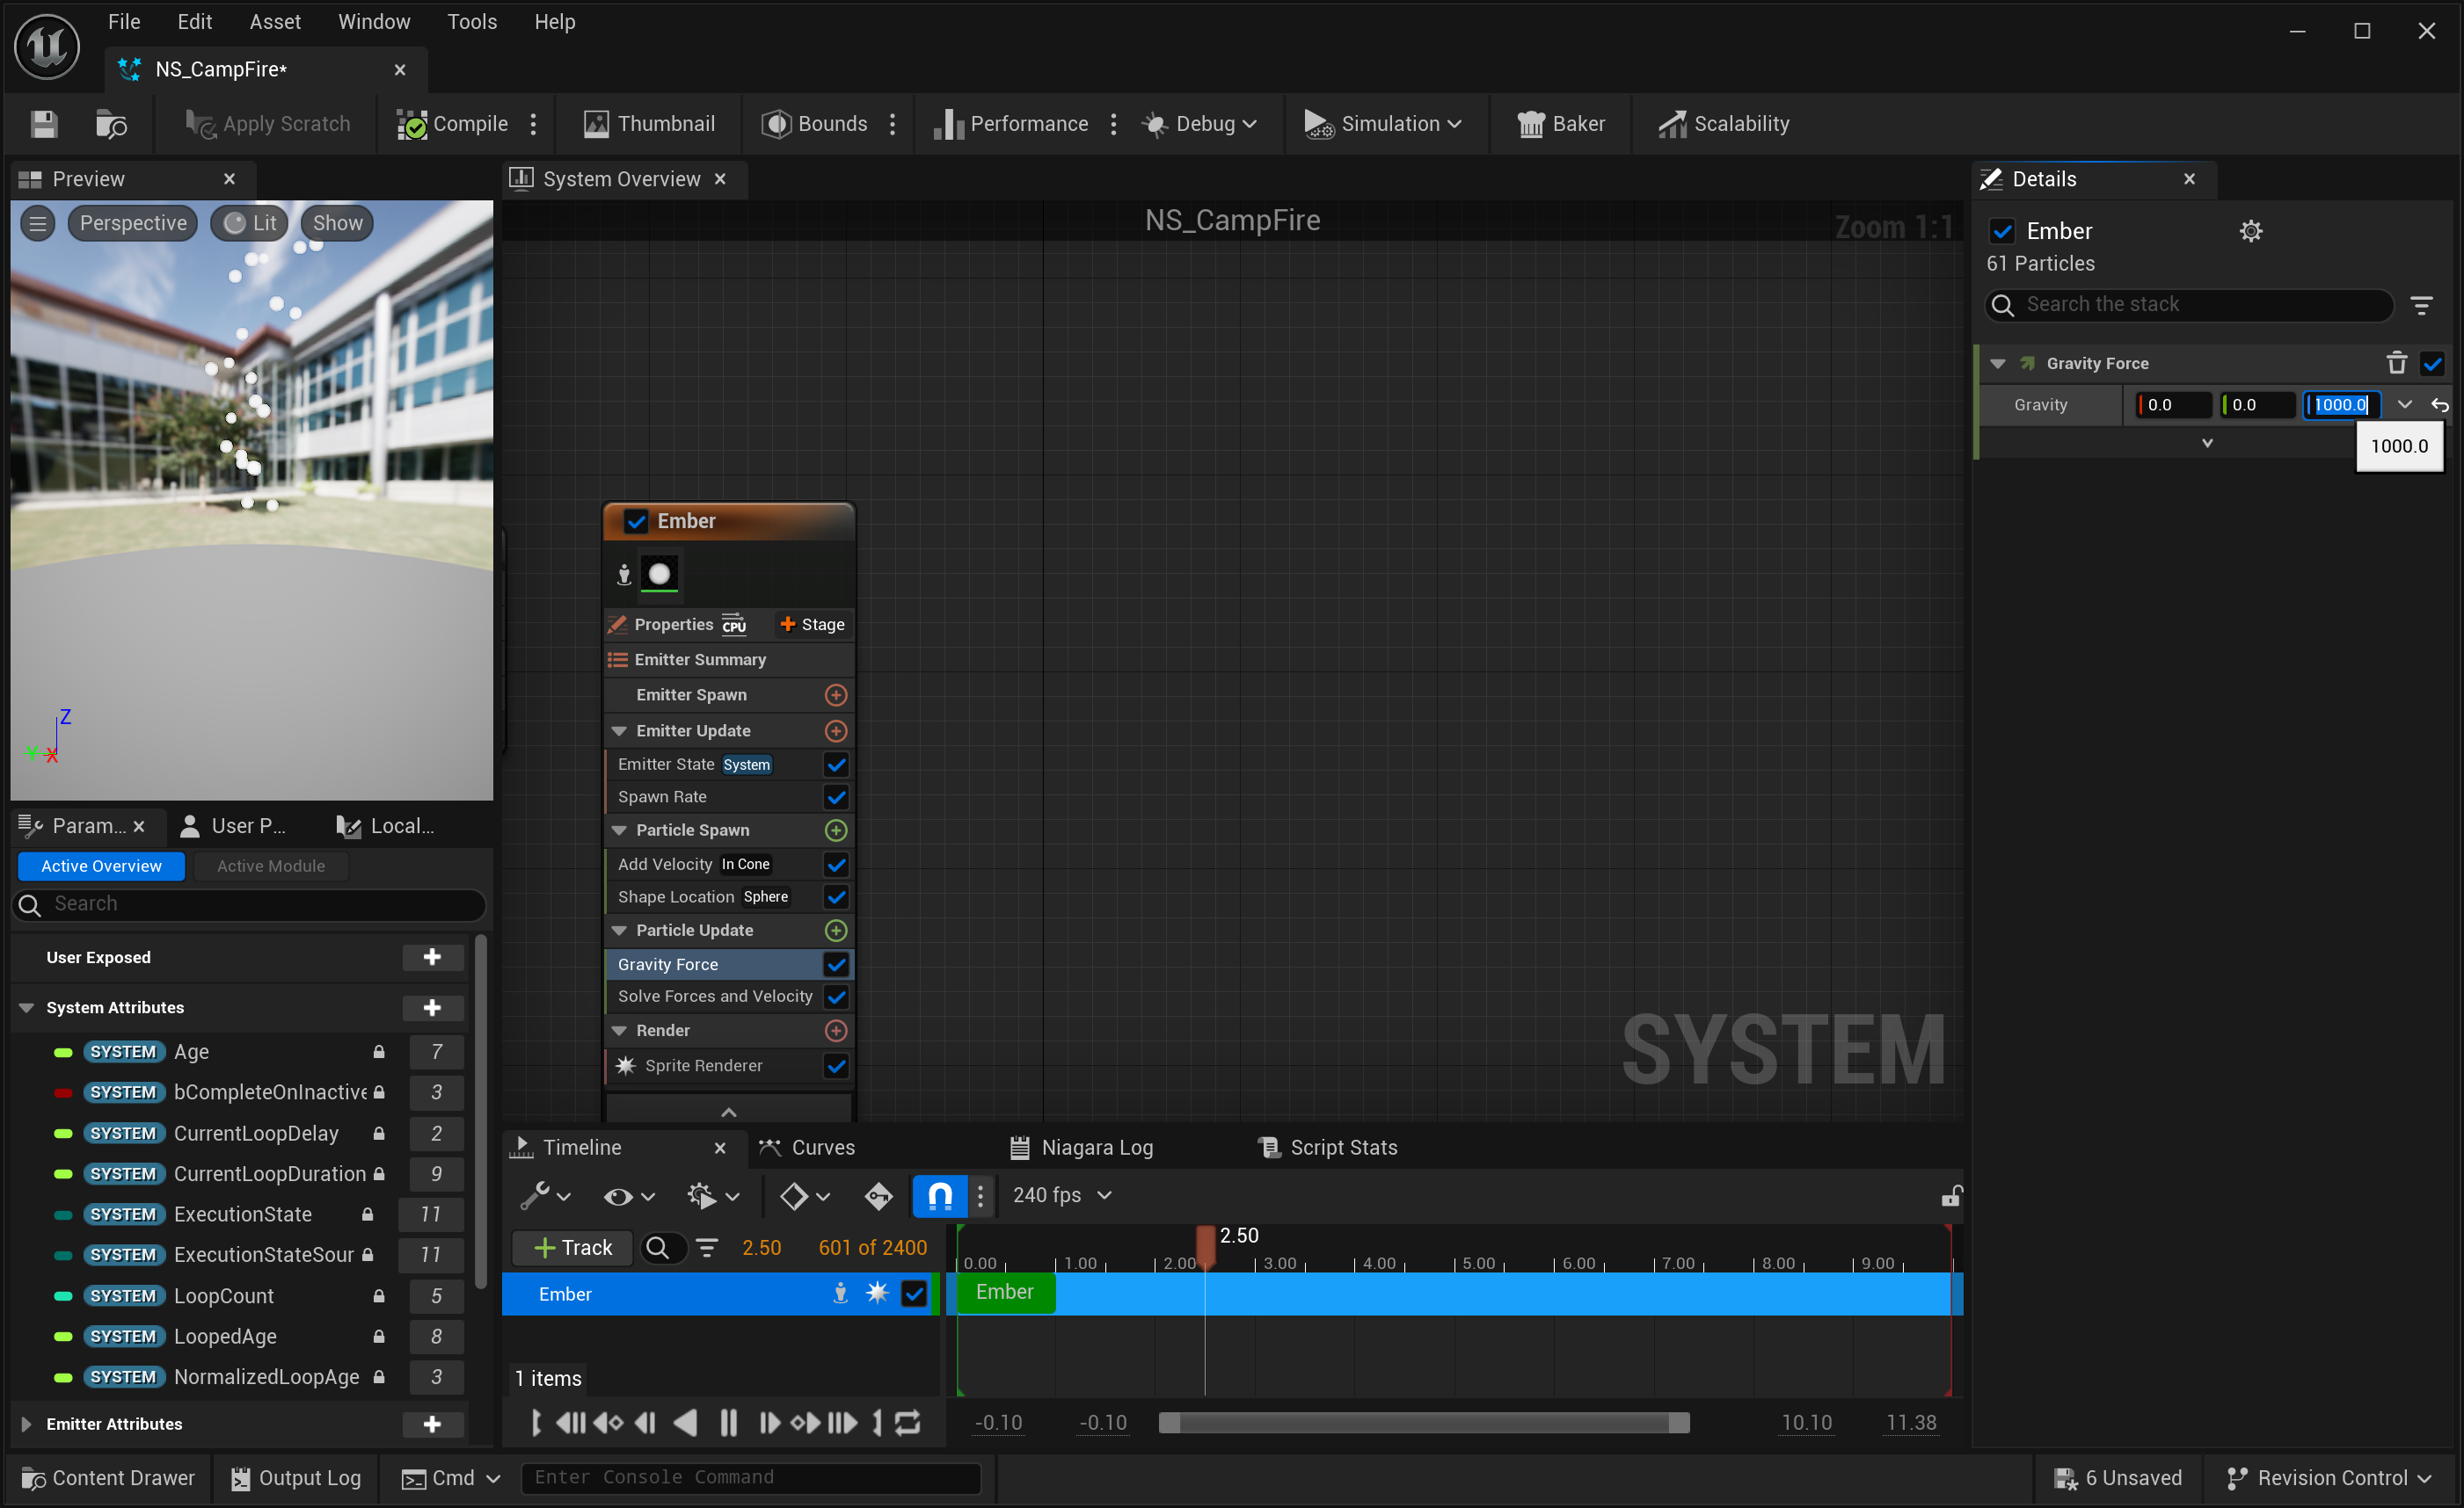Switch to the Niagara Log tab
Screen dimensions: 2464x1508
tap(1083, 1147)
